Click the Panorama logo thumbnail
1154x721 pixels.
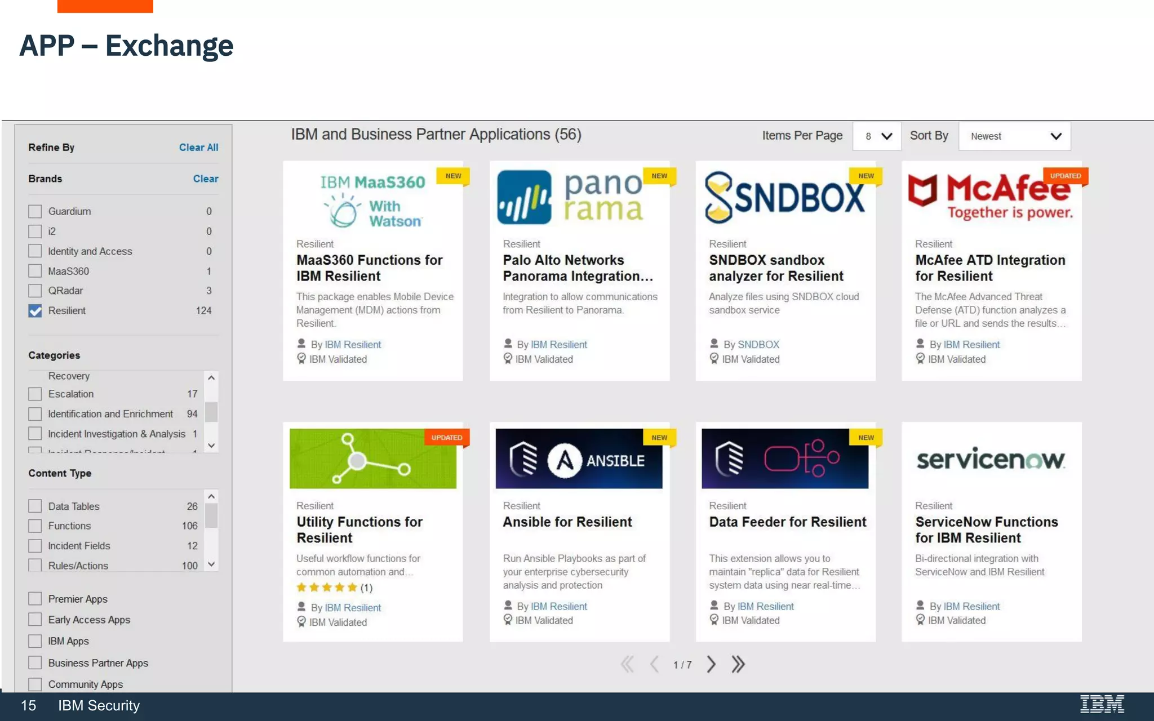[x=570, y=197]
